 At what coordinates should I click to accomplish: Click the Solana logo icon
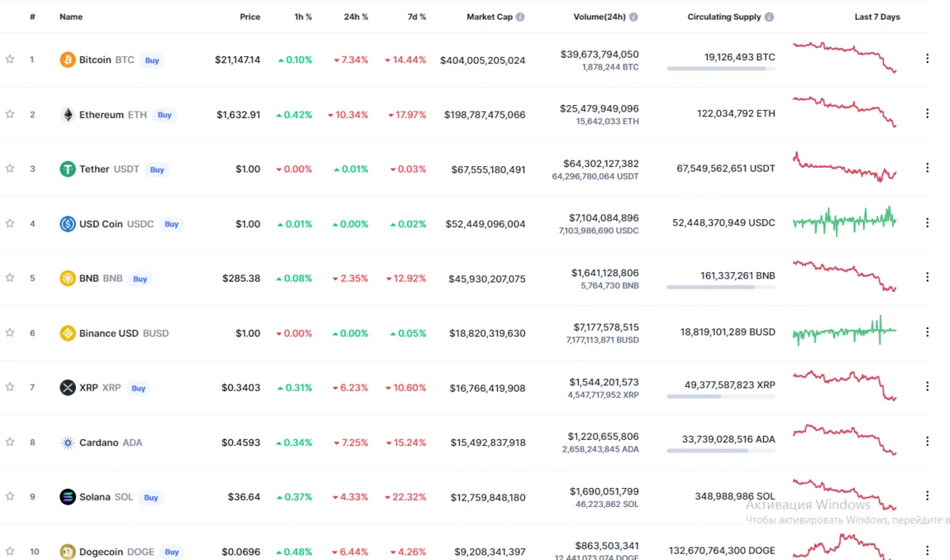(x=67, y=497)
